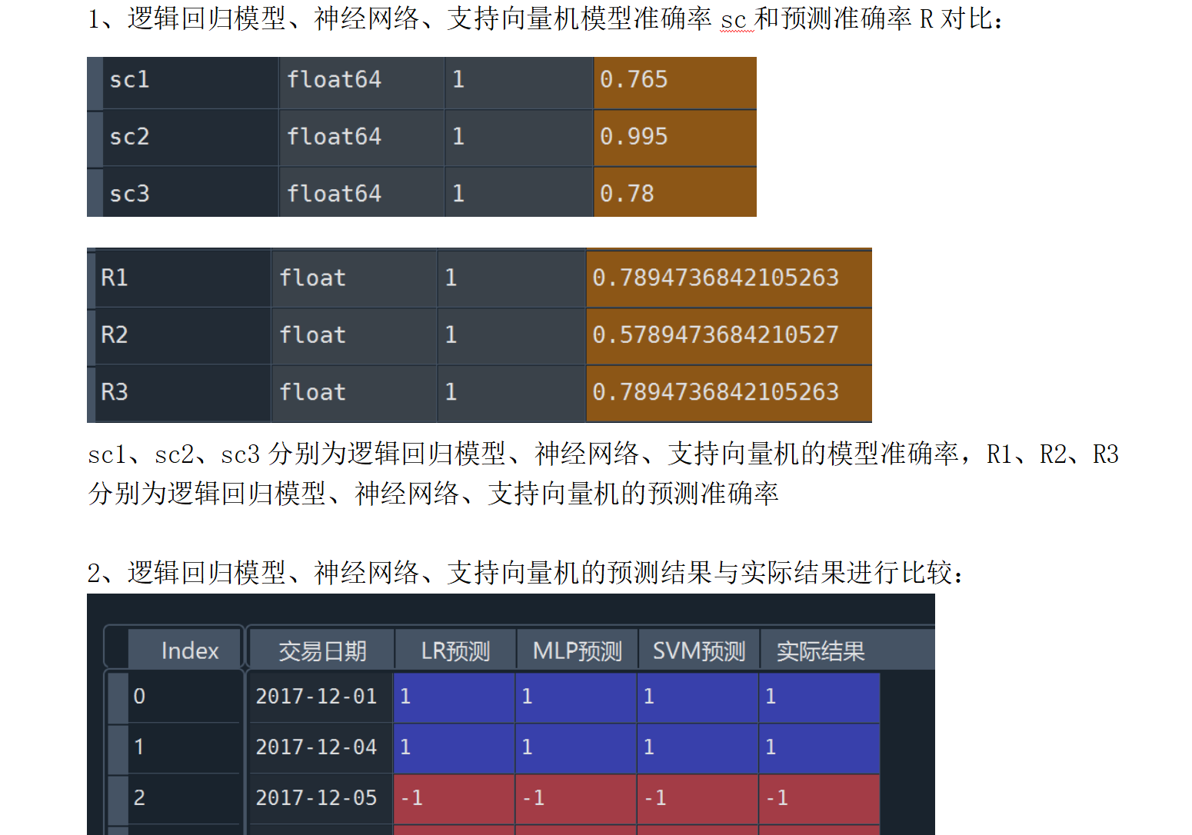
Task: Click float type in the R2 row
Action: pos(354,335)
